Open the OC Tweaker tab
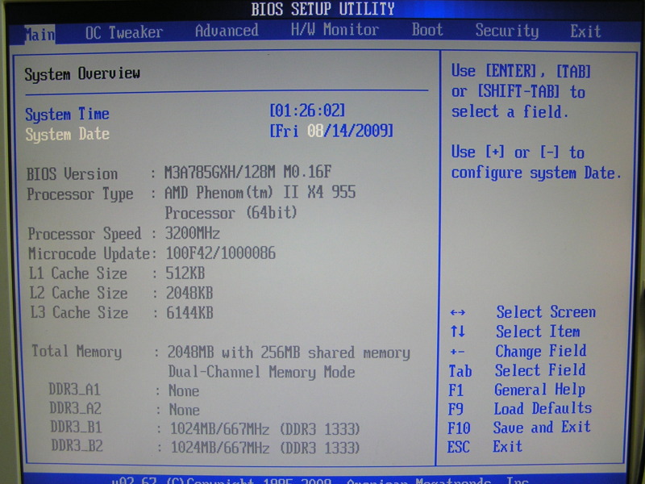 pos(124,32)
